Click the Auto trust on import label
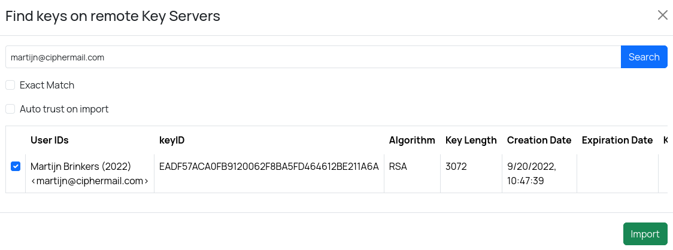 click(64, 109)
